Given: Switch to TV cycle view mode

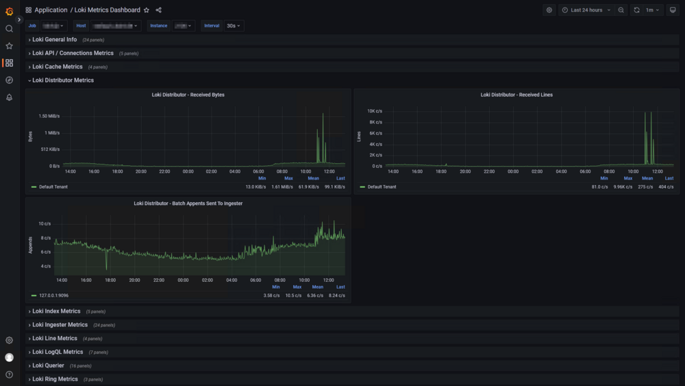Looking at the screenshot, I should [673, 10].
